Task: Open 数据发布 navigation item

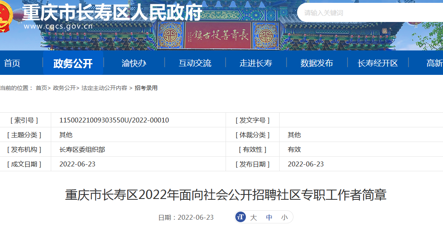Action: click(x=317, y=63)
